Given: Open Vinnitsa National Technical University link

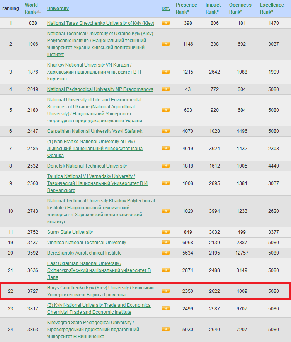Looking at the screenshot, I should coord(87,243).
